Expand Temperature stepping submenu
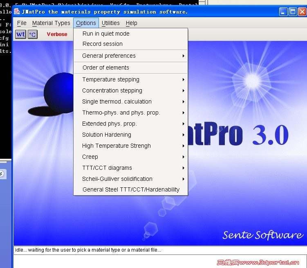This screenshot has width=307, height=268. [x=130, y=79]
